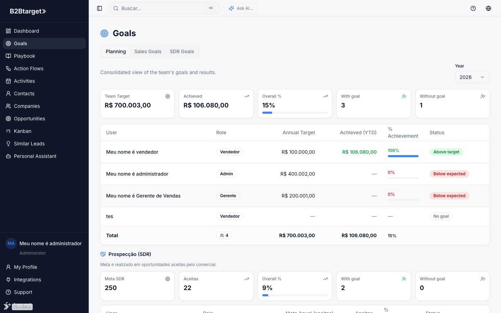The image size is (501, 313).
Task: Click the Gerente role badge
Action: pos(228,196)
